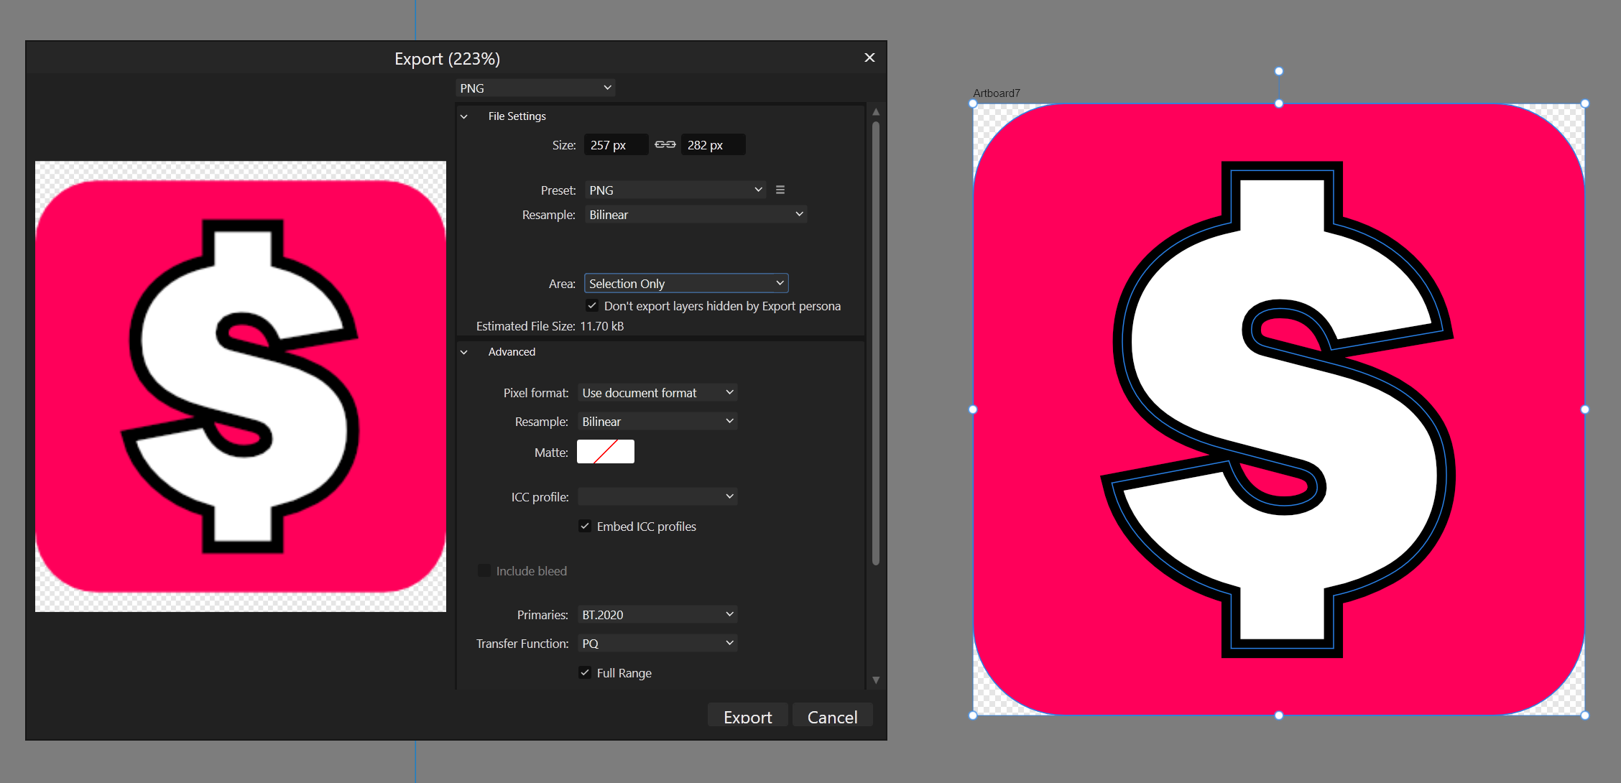The width and height of the screenshot is (1621, 783).
Task: Open Area Selection Only dropdown
Action: pos(686,283)
